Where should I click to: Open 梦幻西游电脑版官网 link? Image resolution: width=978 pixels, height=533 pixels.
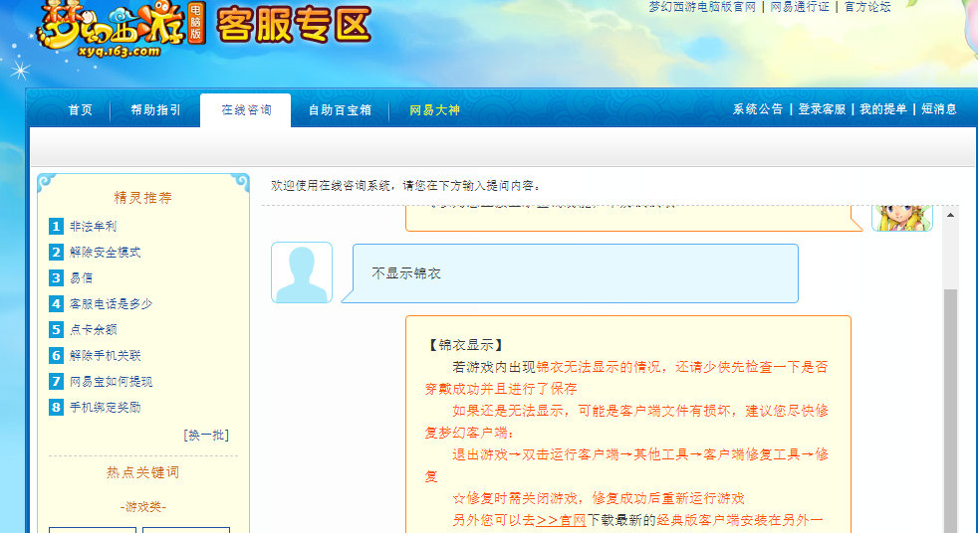click(x=702, y=7)
